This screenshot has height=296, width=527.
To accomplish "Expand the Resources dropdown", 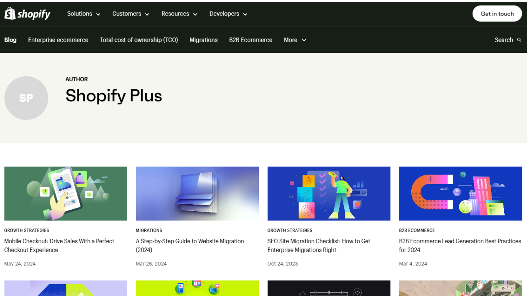I will click(x=179, y=14).
